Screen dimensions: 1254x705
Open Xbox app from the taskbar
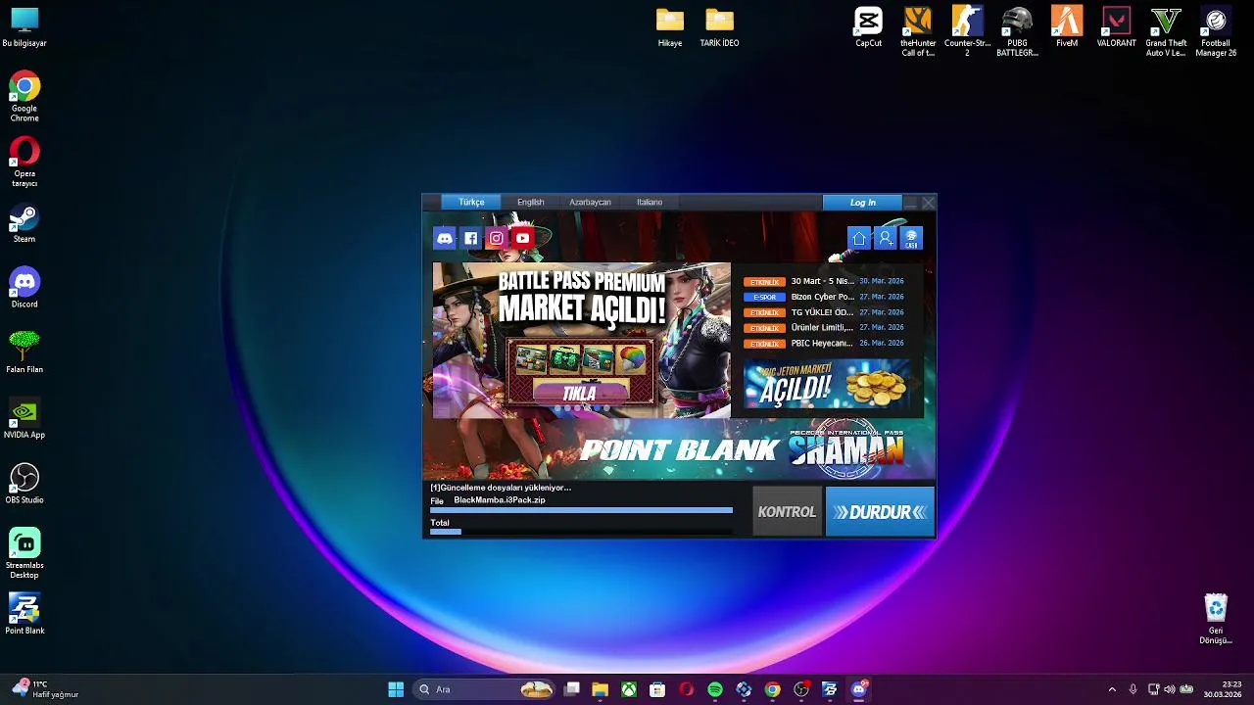click(x=629, y=689)
